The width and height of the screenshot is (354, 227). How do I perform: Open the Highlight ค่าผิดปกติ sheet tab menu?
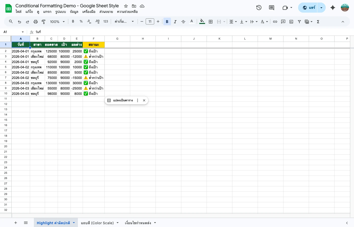pyautogui.click(x=74, y=223)
